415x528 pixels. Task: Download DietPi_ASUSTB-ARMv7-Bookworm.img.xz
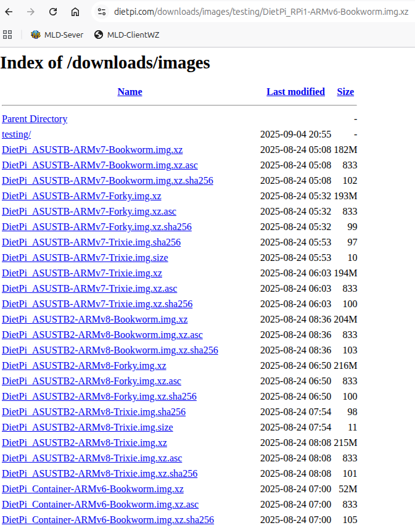click(x=92, y=150)
